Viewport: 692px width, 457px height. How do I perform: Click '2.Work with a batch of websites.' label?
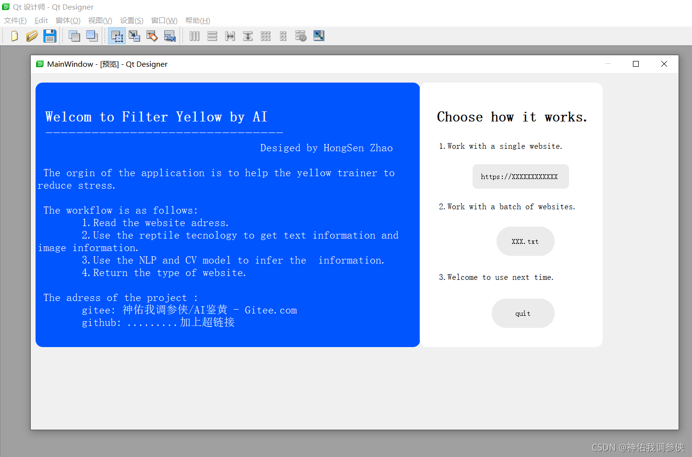point(507,207)
